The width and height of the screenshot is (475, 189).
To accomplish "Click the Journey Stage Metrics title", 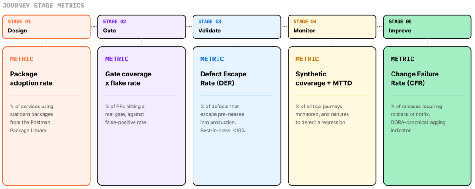I will click(44, 6).
